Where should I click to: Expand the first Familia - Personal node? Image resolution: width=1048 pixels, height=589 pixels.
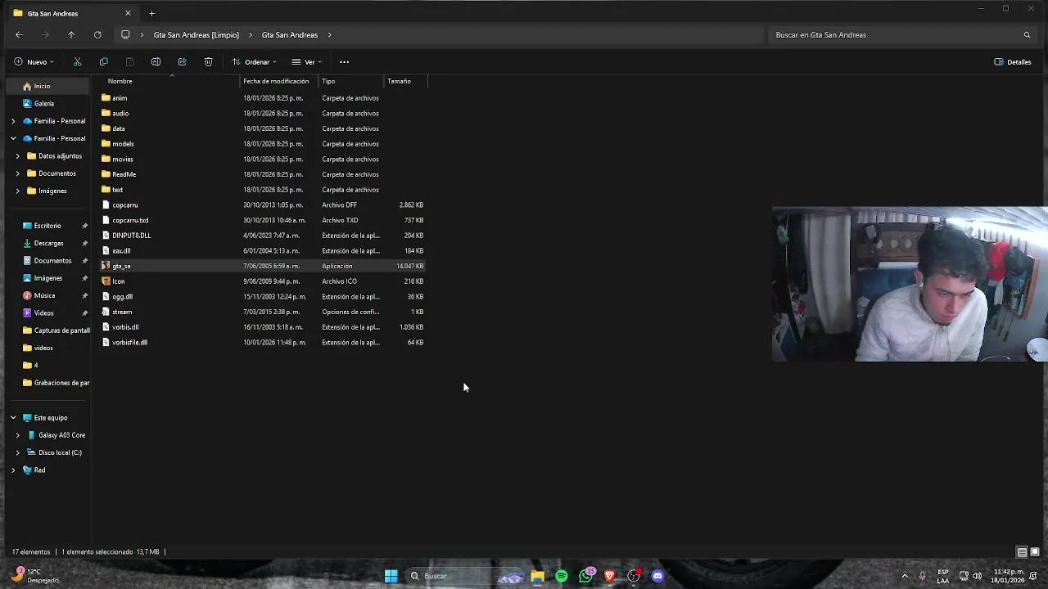pyautogui.click(x=13, y=121)
